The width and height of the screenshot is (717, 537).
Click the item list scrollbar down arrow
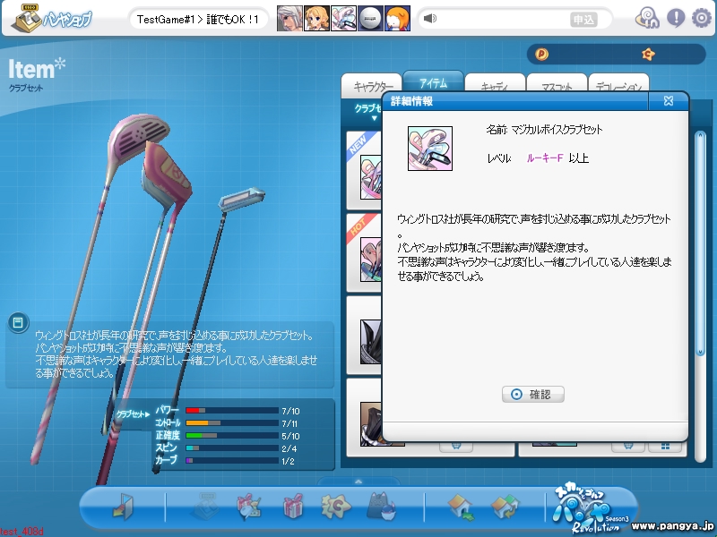coord(700,352)
